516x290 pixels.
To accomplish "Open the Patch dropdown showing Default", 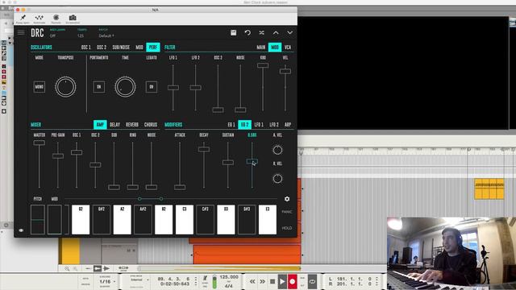I will point(106,35).
